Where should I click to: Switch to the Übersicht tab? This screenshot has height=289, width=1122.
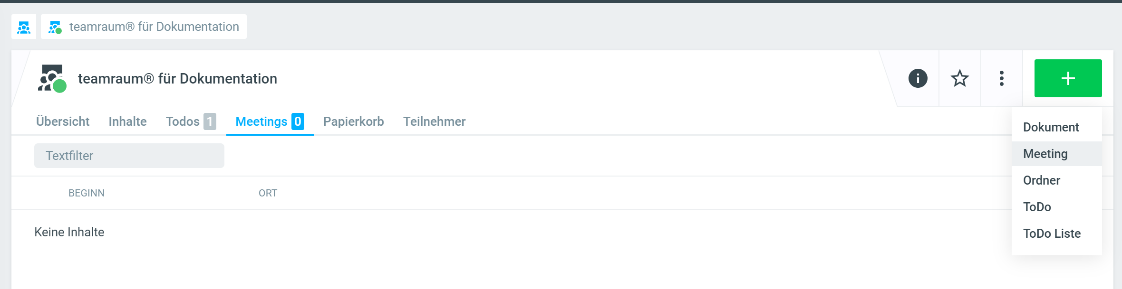[63, 121]
